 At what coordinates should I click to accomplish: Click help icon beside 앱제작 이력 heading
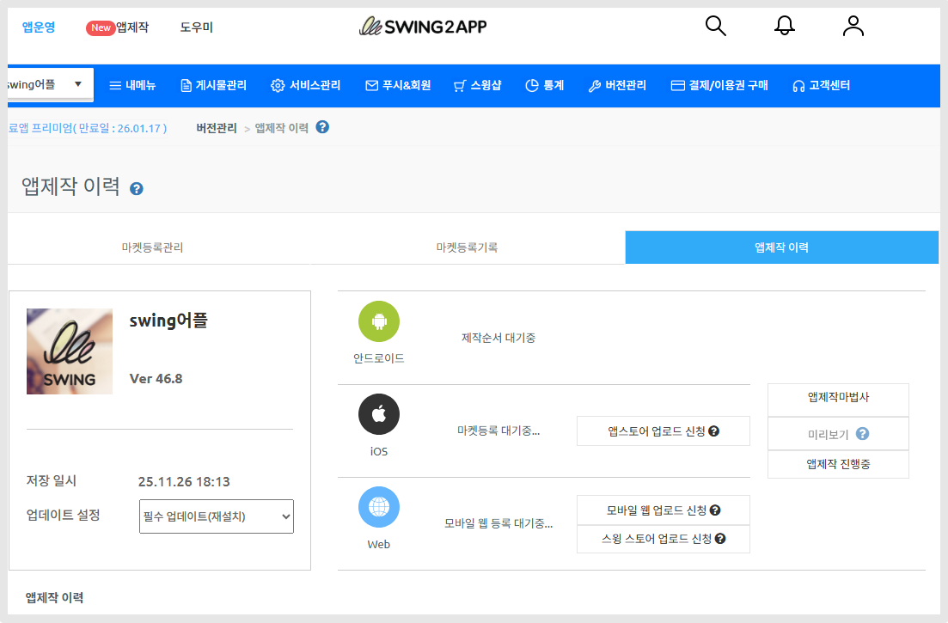137,188
